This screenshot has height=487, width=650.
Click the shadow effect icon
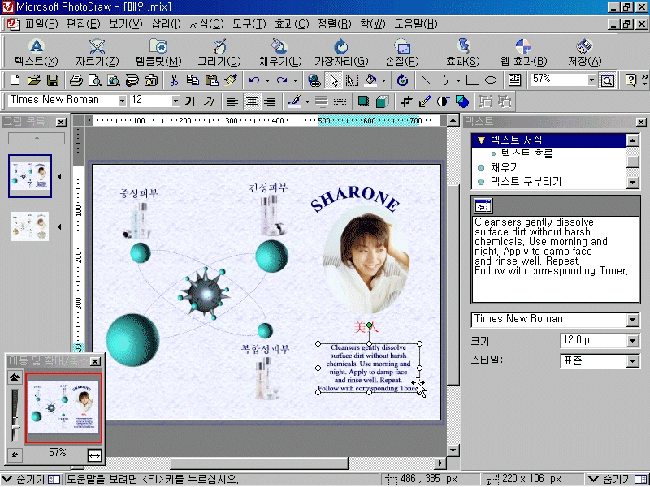[363, 101]
